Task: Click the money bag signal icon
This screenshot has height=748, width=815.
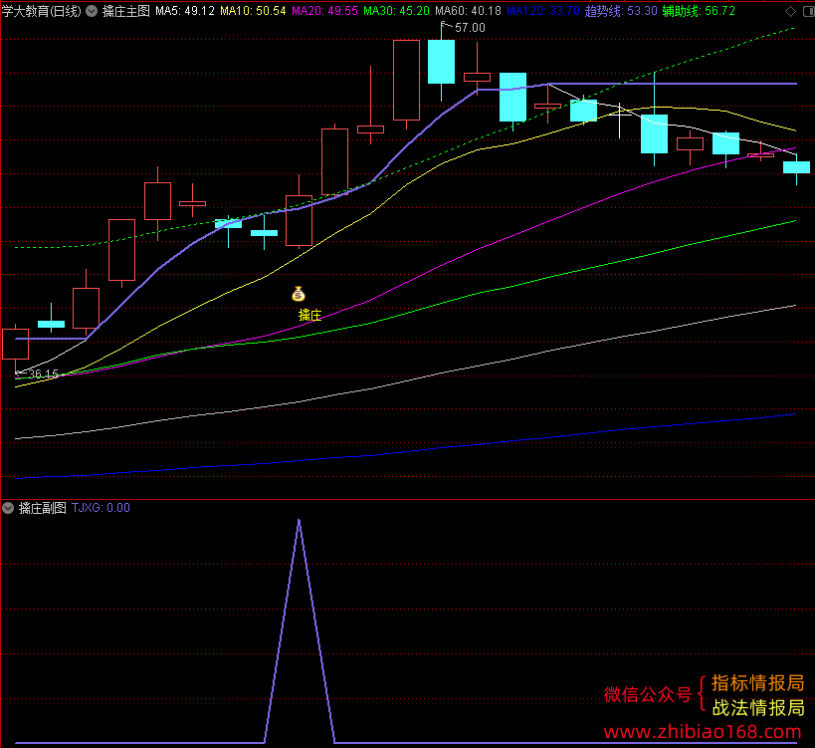Action: click(298, 294)
